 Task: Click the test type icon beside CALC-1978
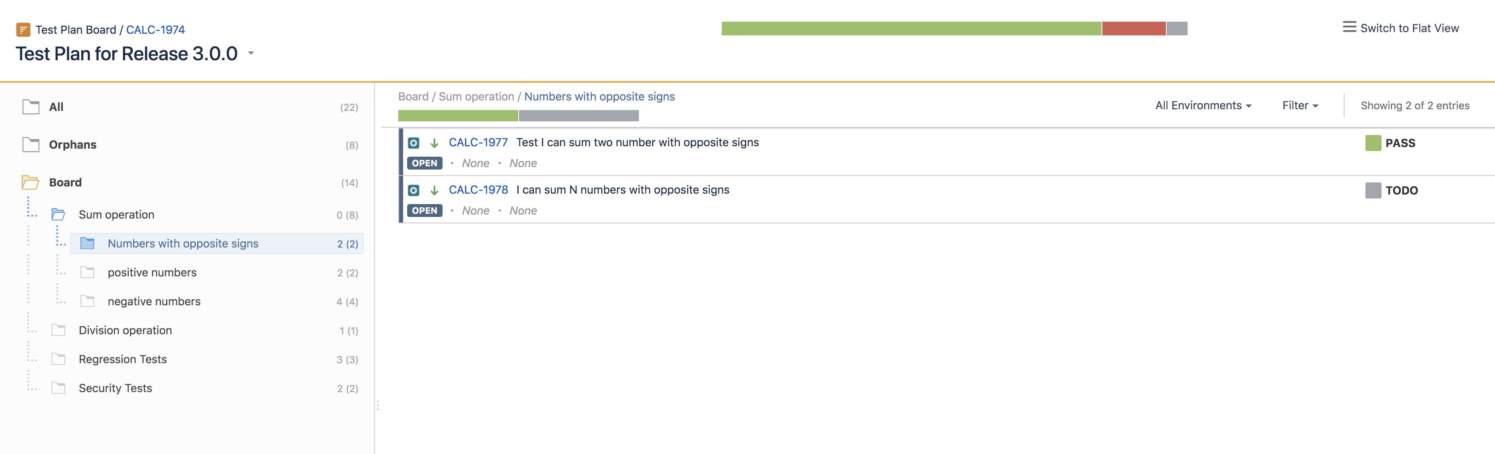point(413,190)
